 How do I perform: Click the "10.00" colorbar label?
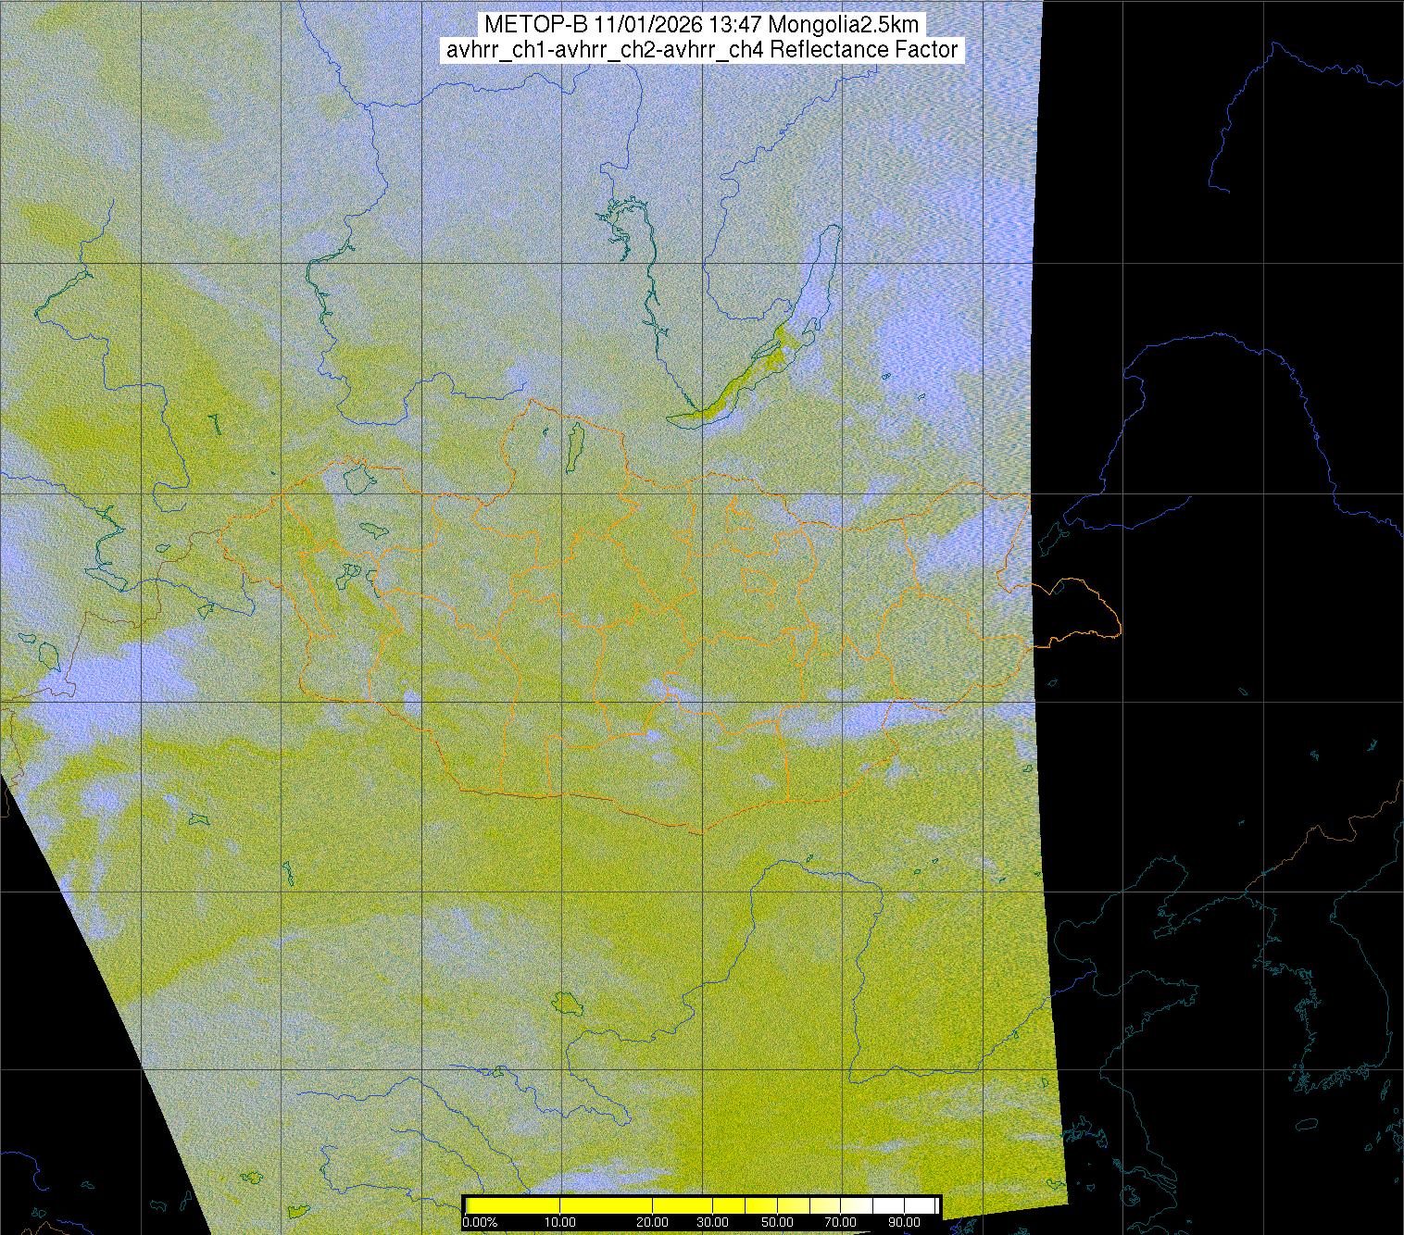pyautogui.click(x=560, y=1222)
